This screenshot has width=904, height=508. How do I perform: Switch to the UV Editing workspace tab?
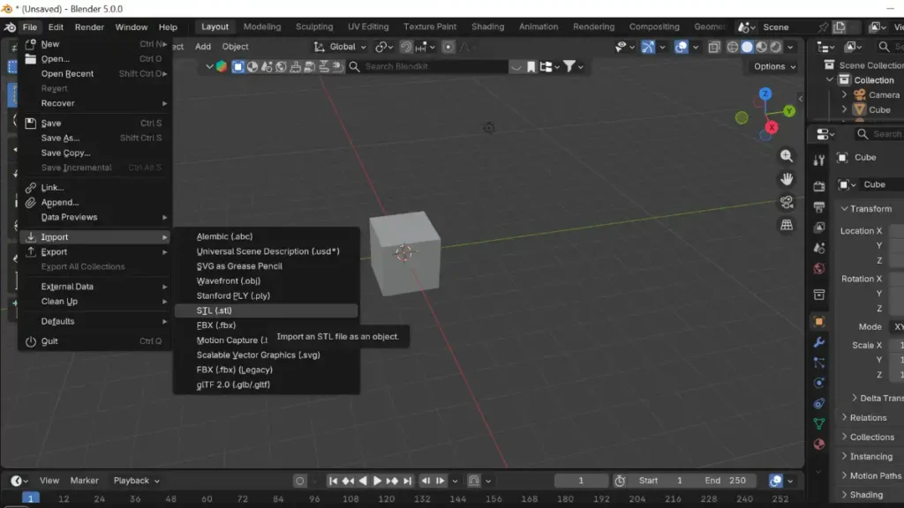pos(368,26)
